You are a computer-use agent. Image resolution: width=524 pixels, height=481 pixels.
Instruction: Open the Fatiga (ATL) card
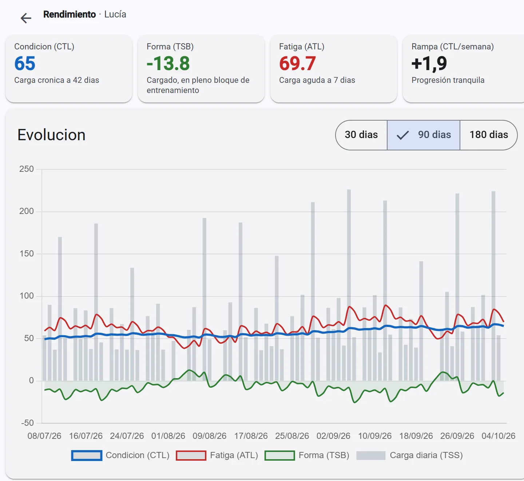tap(334, 69)
